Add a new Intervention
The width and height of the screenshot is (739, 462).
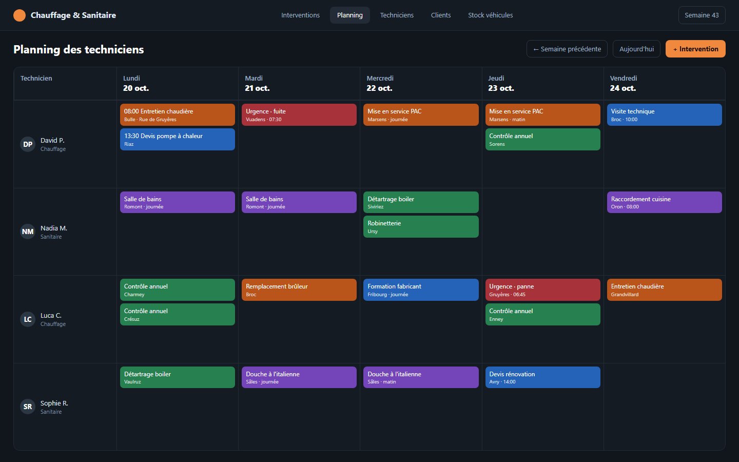[x=695, y=49]
